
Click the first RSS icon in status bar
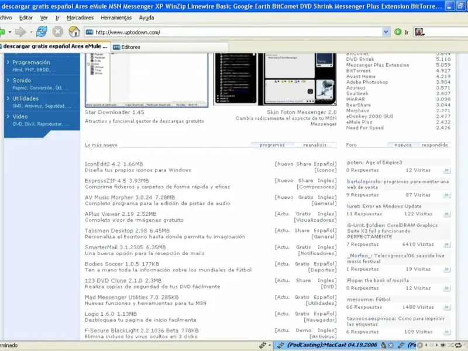pyautogui.click(x=262, y=345)
